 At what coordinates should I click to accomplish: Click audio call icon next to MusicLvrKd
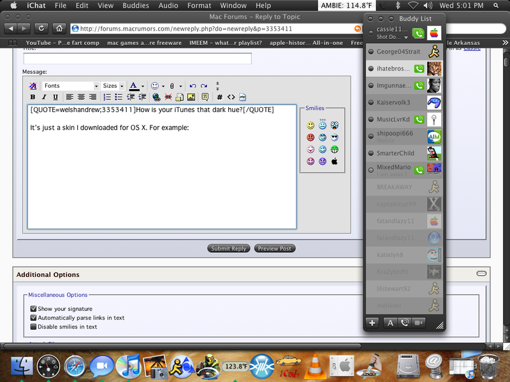[x=419, y=119]
